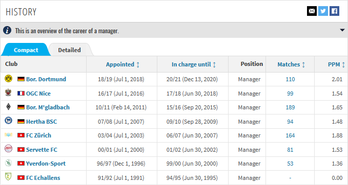Viewport: 348px width, 185px height.
Task: Sort table by In charge until column
Action: tap(194, 64)
